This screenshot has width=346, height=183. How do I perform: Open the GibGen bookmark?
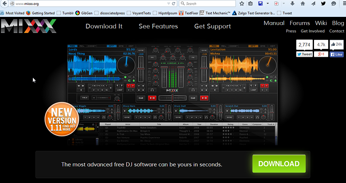coord(84,13)
